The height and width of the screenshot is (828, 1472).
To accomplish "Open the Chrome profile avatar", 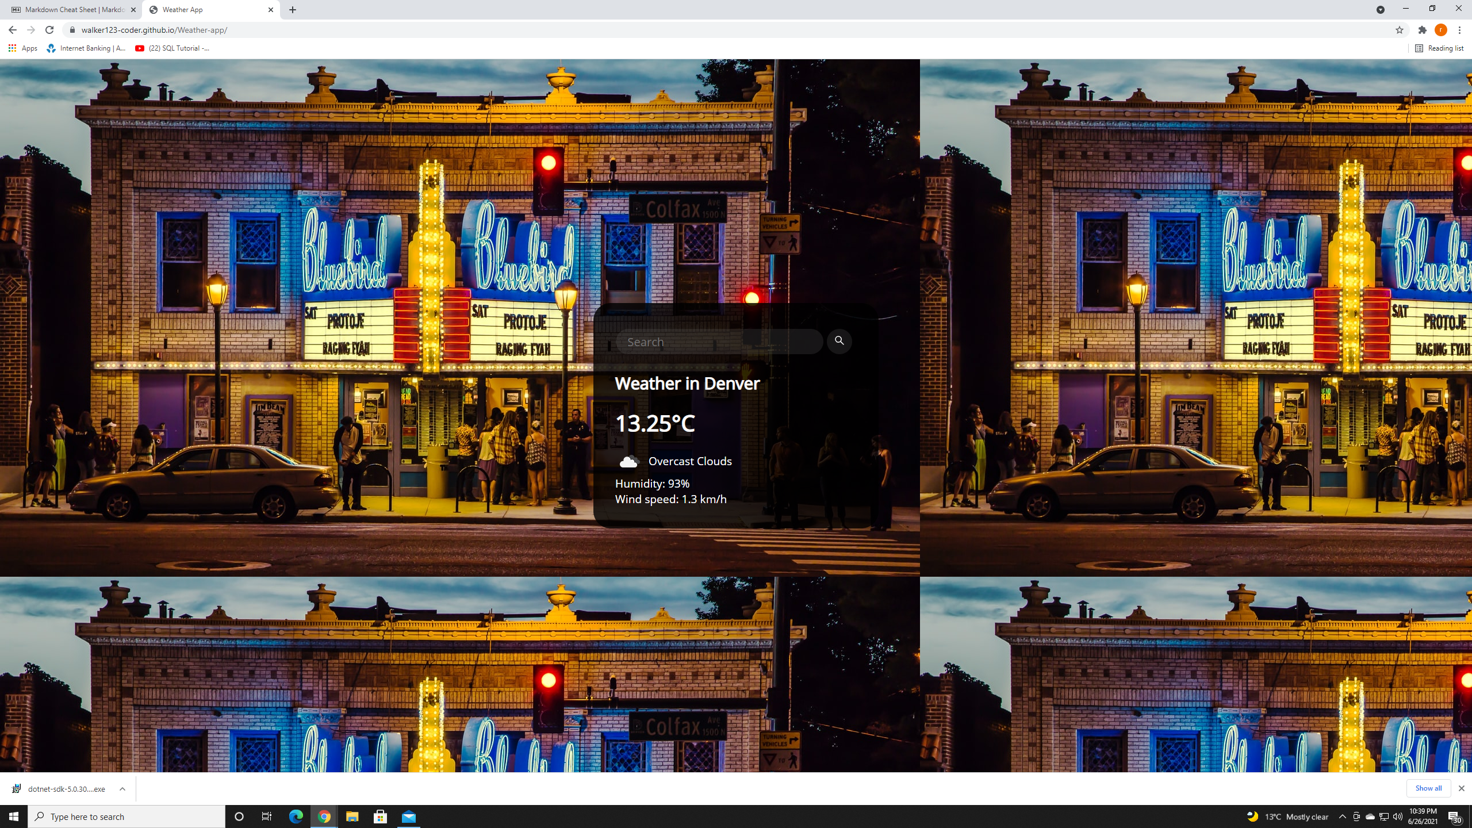I will [x=1440, y=30].
